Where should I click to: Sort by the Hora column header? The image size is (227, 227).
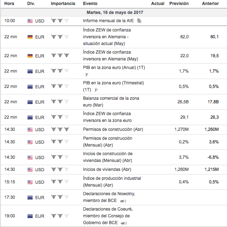(9, 4)
